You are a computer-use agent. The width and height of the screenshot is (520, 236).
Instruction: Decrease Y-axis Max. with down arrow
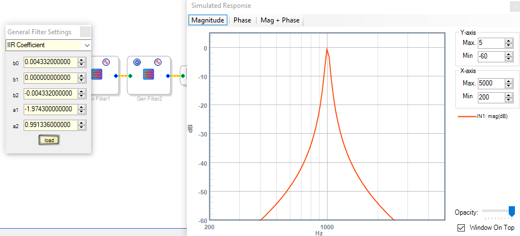(x=509, y=46)
